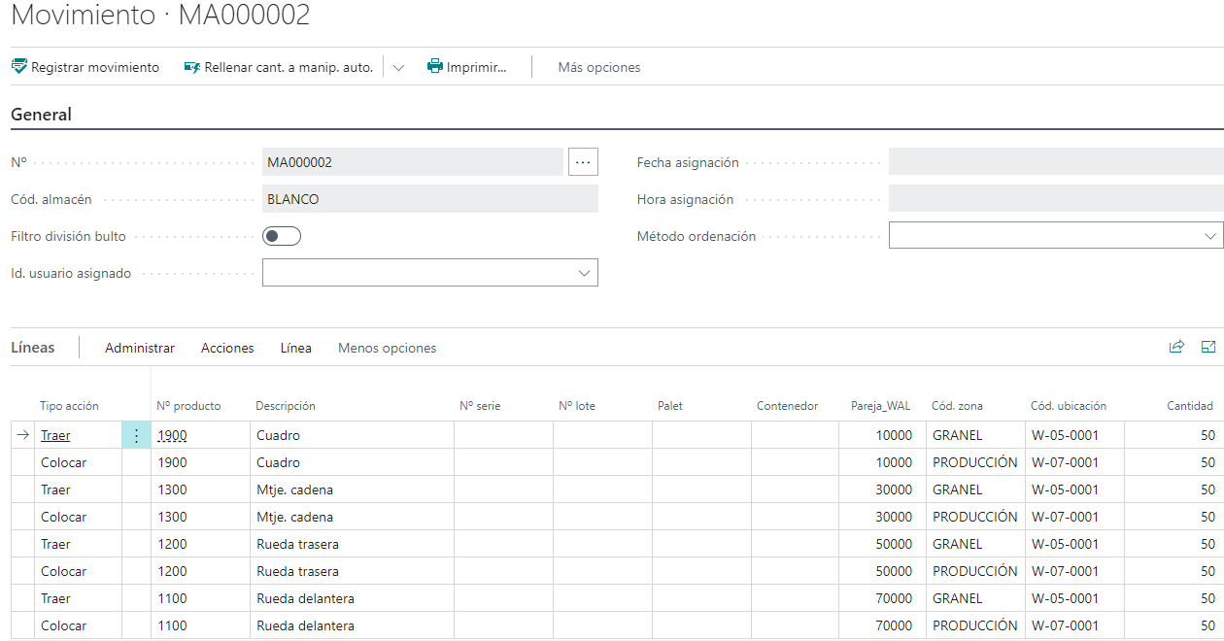Click the underlined 1900 in first row
The height and width of the screenshot is (641, 1224).
[x=172, y=436]
